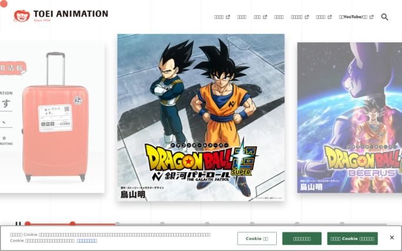402x251 pixels.
Task: Click the second navigation item without an external-link icon
Action: pyautogui.click(x=279, y=17)
